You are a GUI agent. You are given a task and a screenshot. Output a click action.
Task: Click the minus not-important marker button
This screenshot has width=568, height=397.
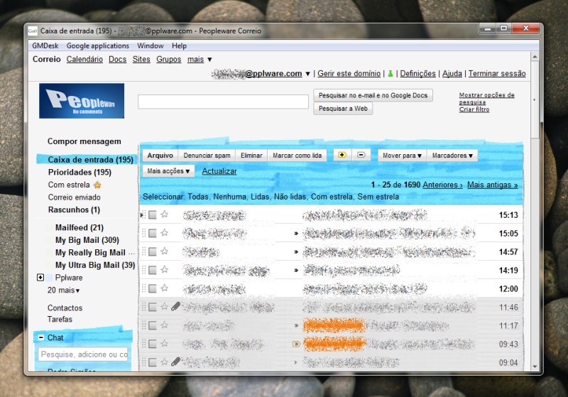361,155
